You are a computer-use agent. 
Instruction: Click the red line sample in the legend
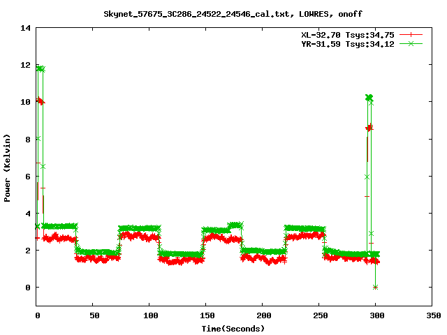[411, 35]
